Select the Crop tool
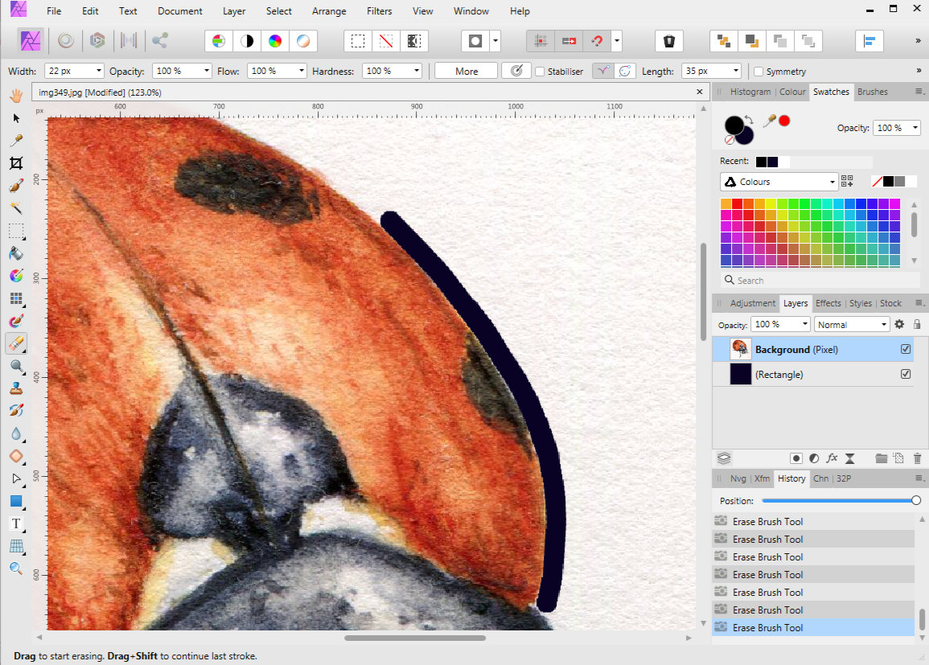This screenshot has height=665, width=929. coord(16,163)
